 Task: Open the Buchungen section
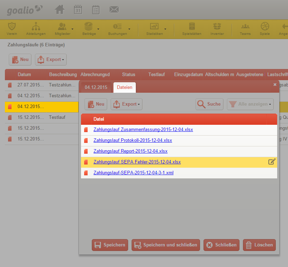pyautogui.click(x=118, y=29)
